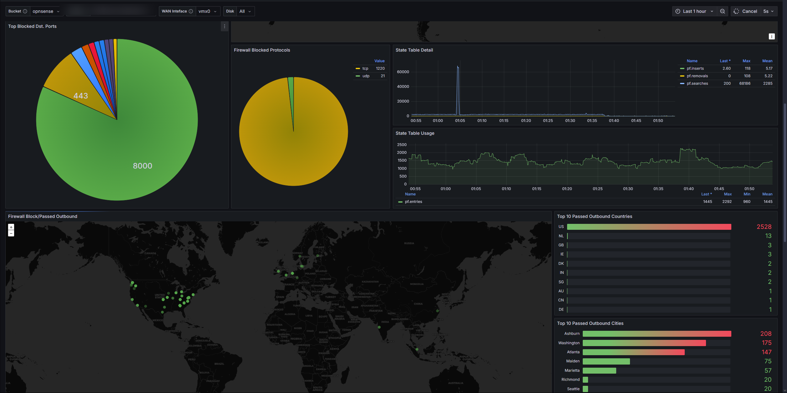Viewport: 787px width, 393px height.
Task: Open Top Blocked Dst. Ports panel menu
Action: click(x=225, y=27)
